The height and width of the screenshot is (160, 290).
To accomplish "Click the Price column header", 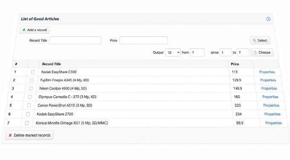I will (x=235, y=64).
